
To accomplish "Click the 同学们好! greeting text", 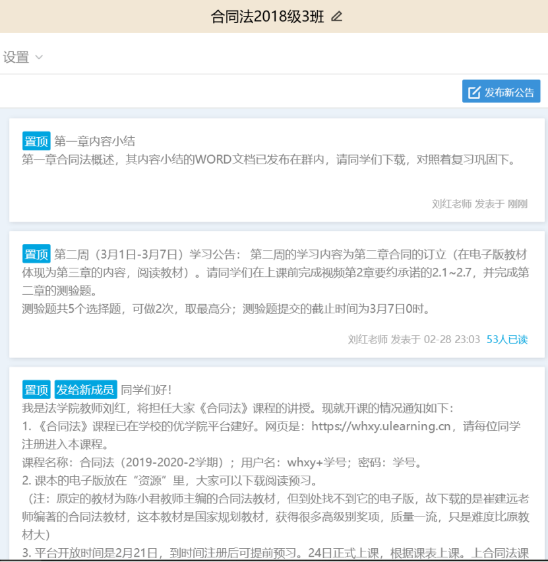I will click(x=146, y=390).
